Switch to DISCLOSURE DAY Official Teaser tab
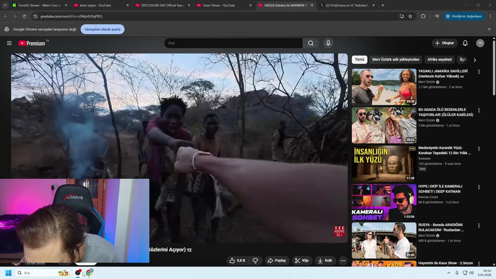Viewport: 496px width, 279px height. [163, 5]
